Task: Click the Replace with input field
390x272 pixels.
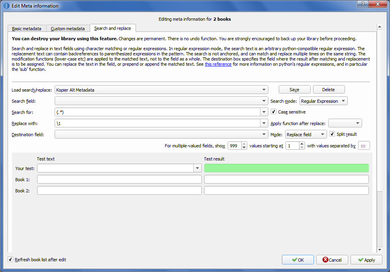Action: point(158,123)
